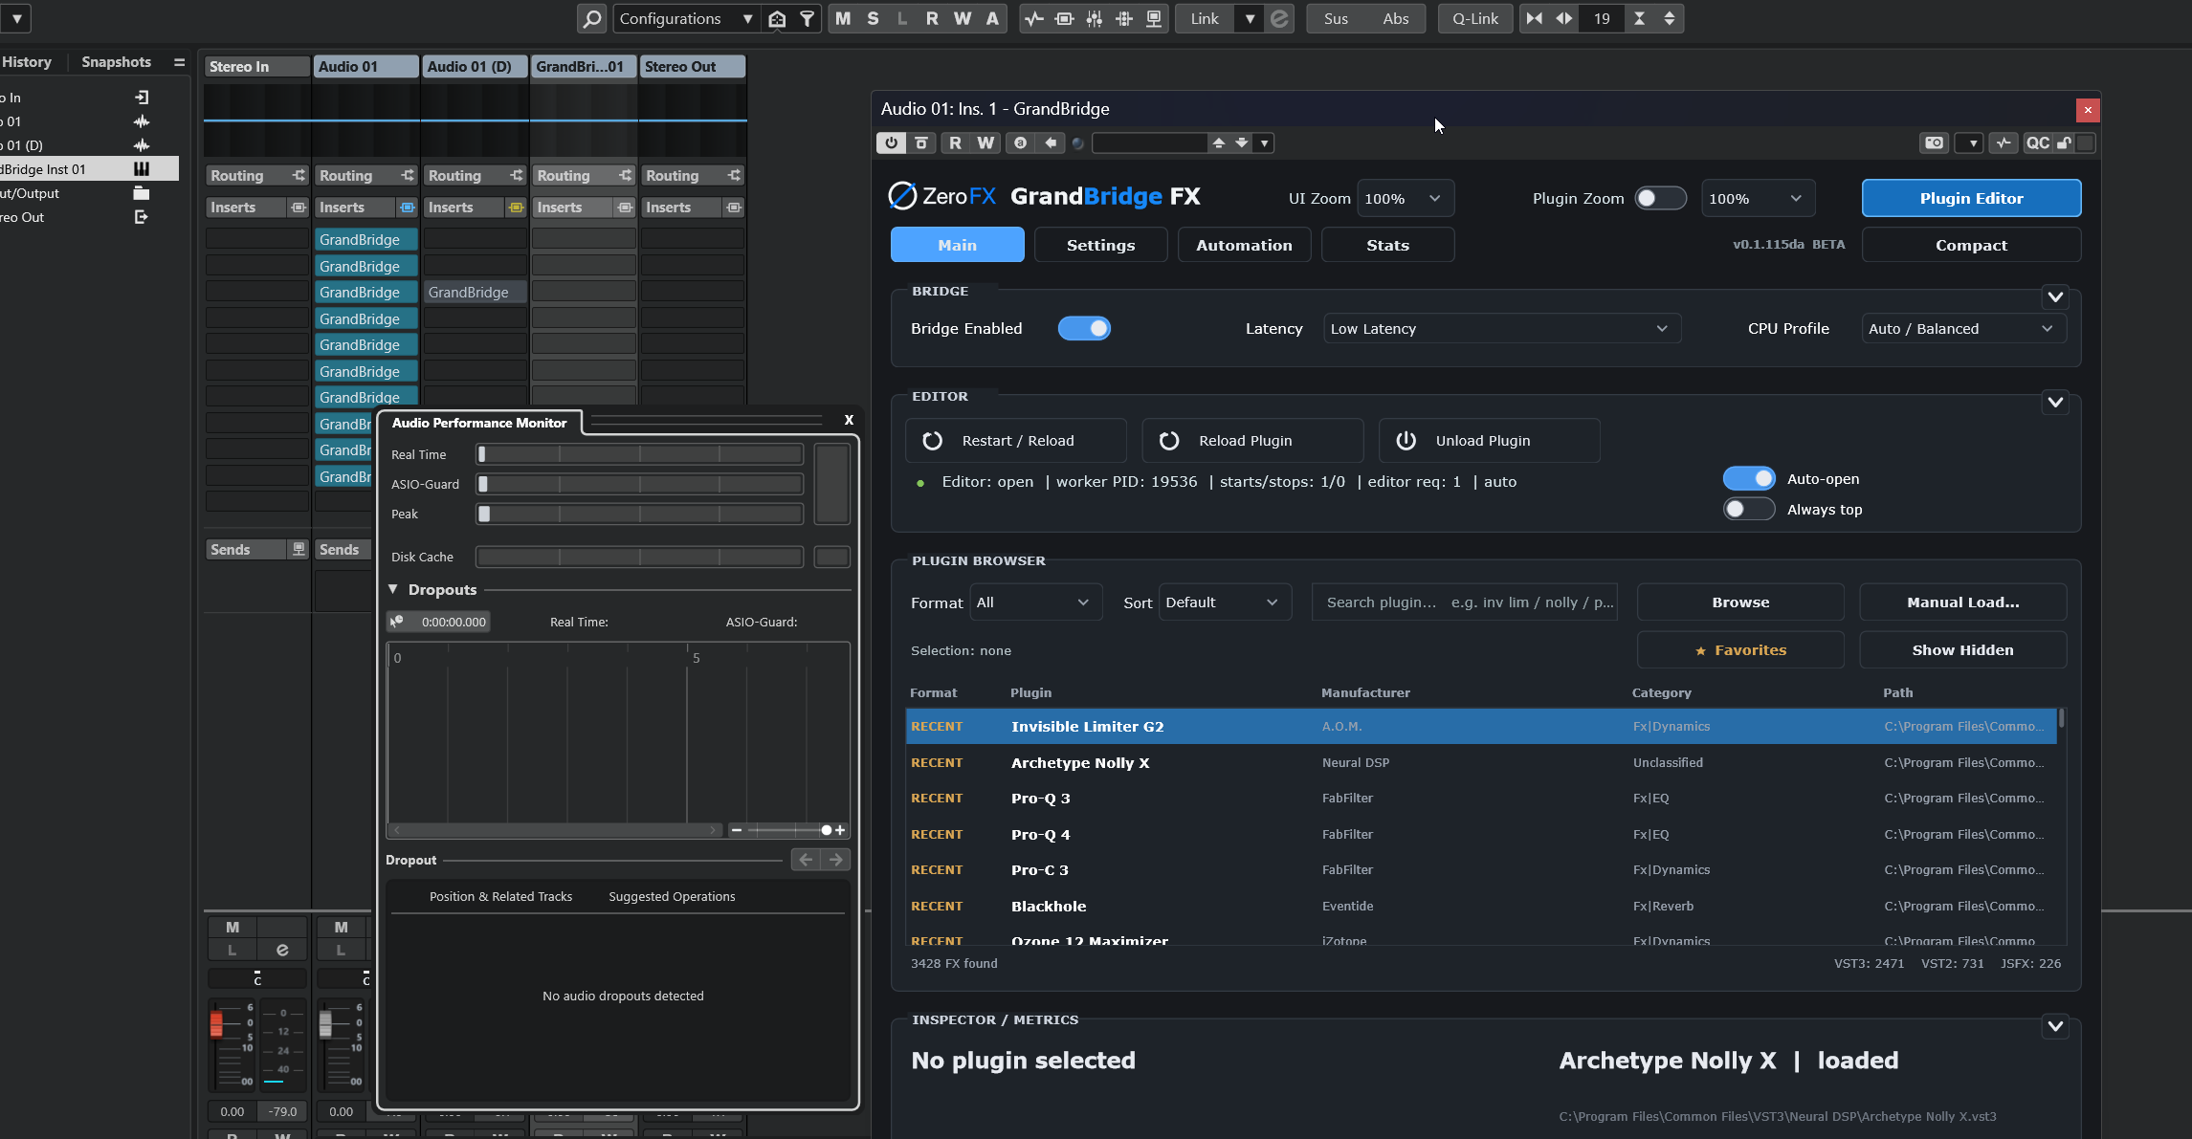Image resolution: width=2192 pixels, height=1139 pixels.
Task: Click the plugin preset name field
Action: (x=1149, y=142)
